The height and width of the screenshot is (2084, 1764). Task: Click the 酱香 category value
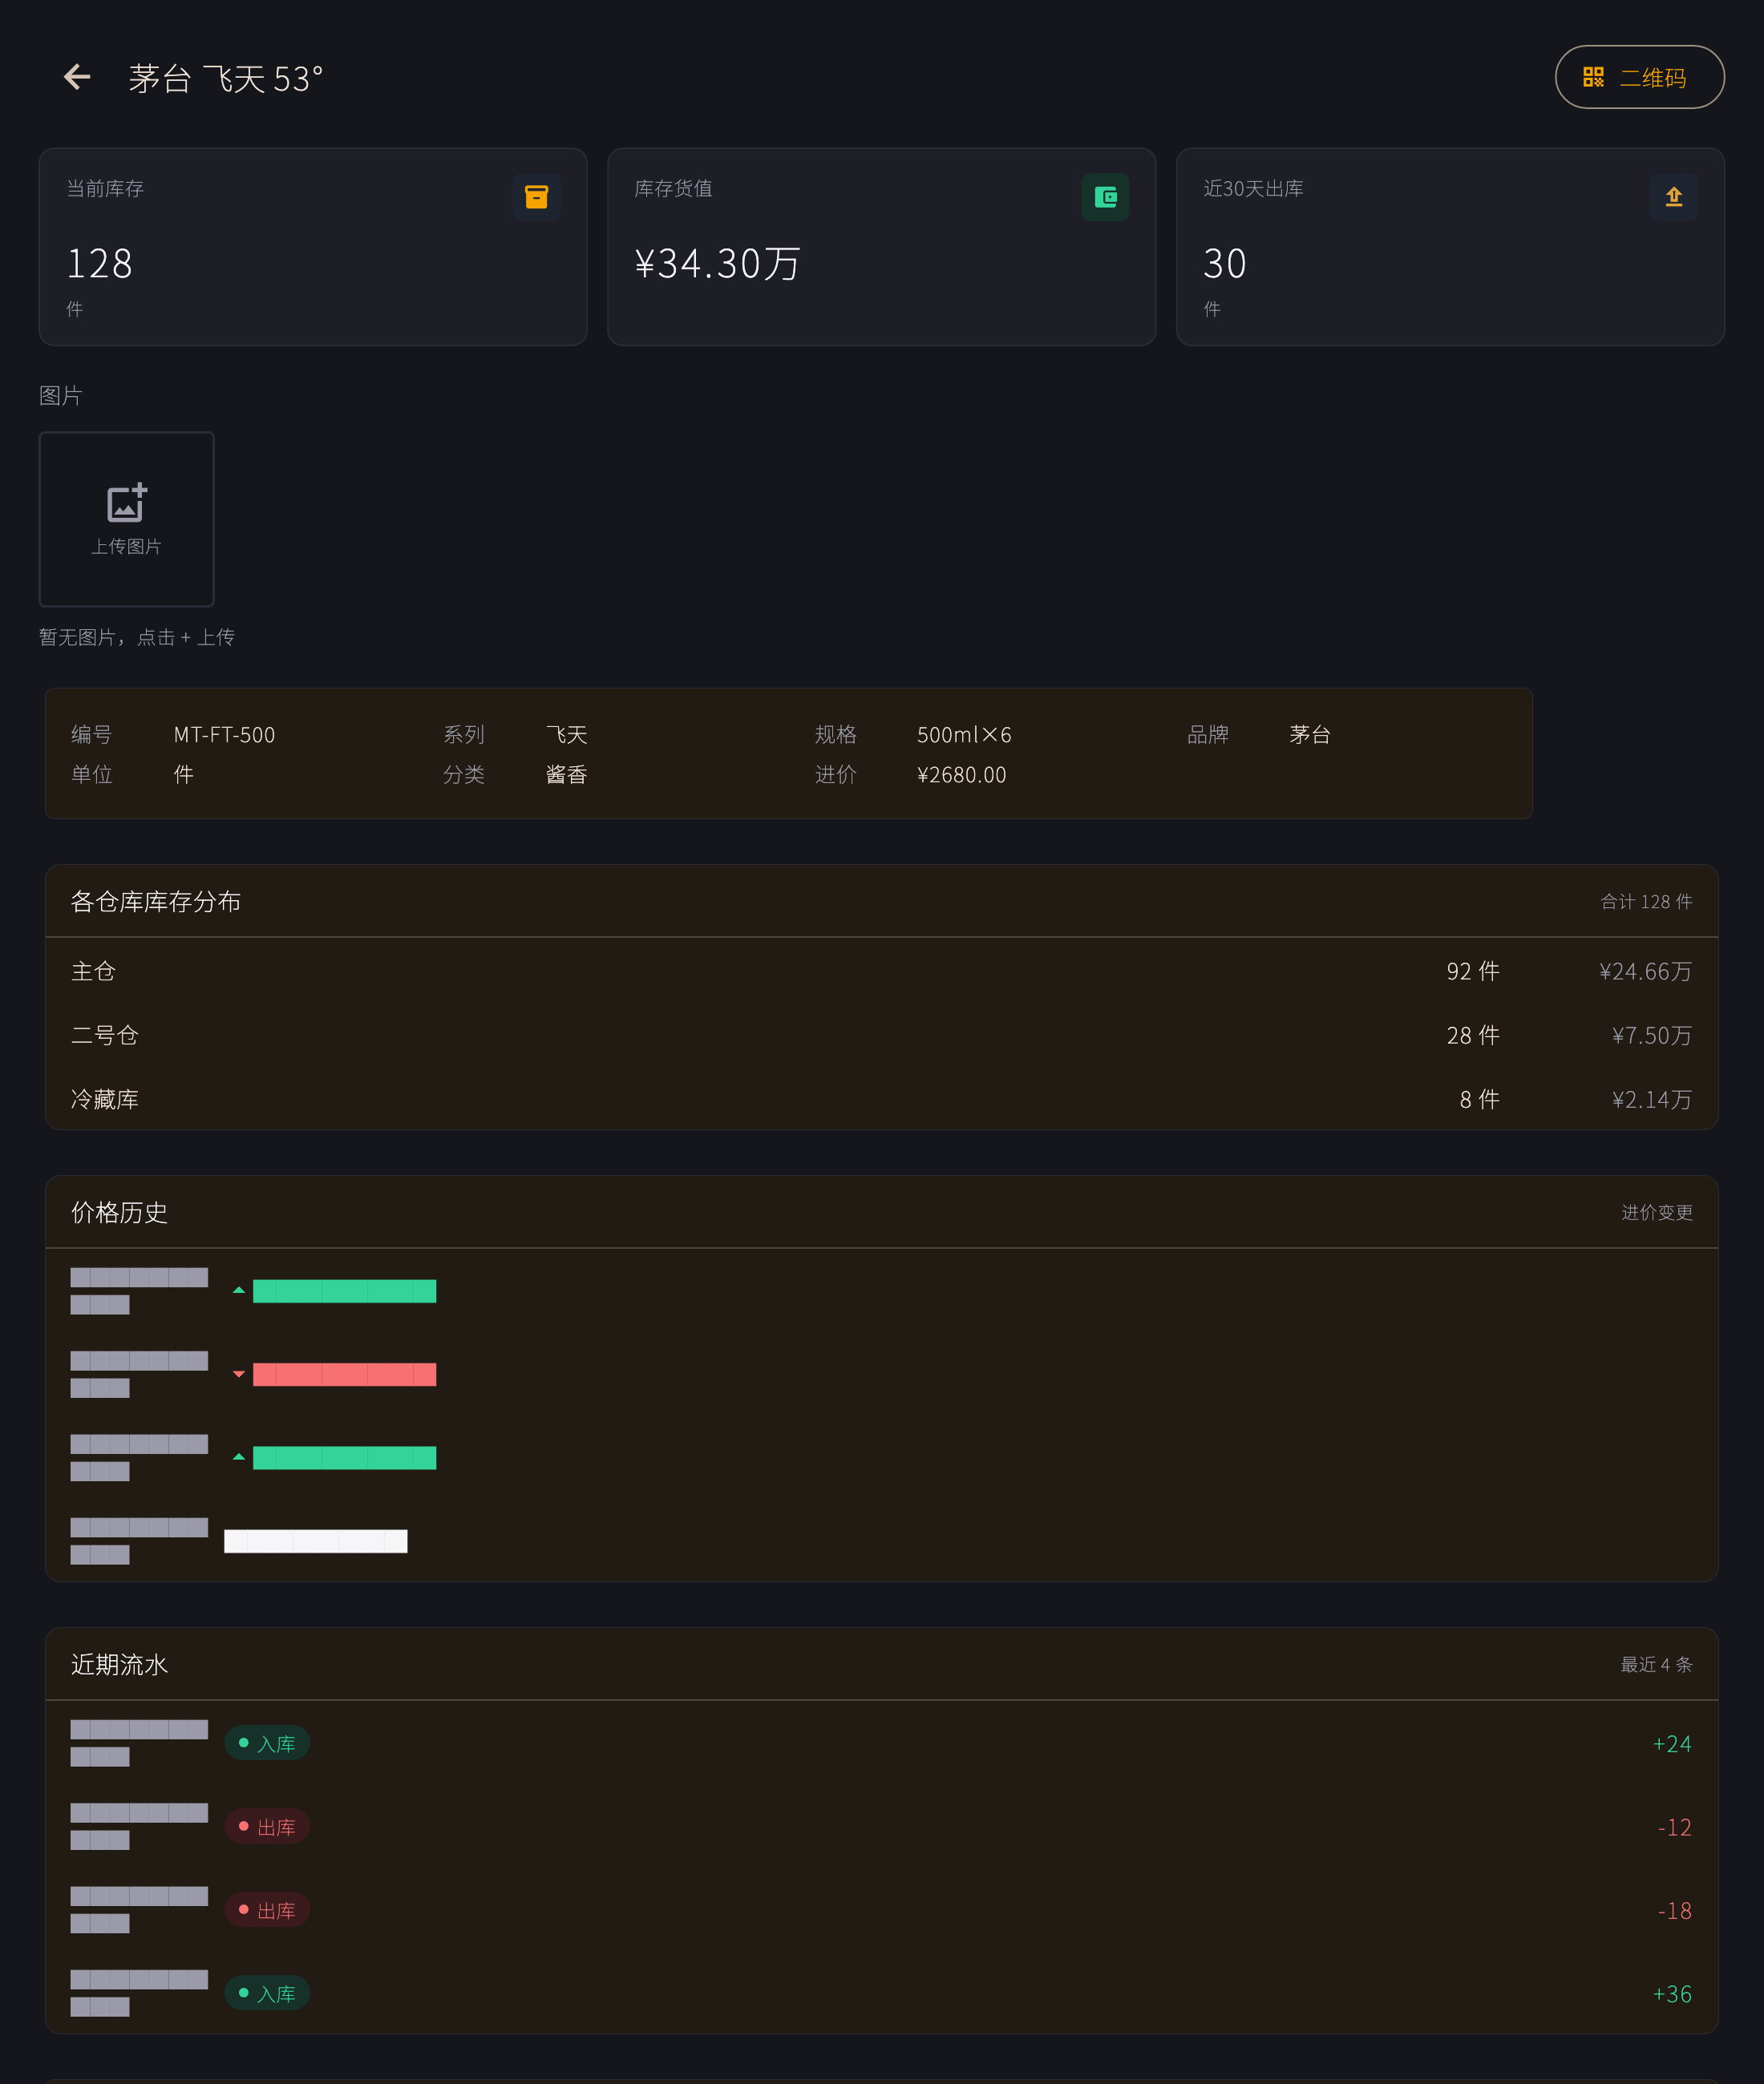pos(566,774)
